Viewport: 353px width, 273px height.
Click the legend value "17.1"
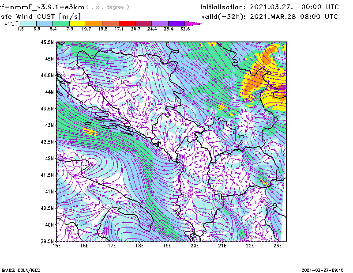[119, 29]
